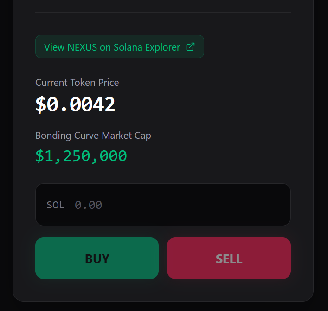Click View NEXUS on Solana Explorer
328x311 pixels.
pyautogui.click(x=120, y=46)
